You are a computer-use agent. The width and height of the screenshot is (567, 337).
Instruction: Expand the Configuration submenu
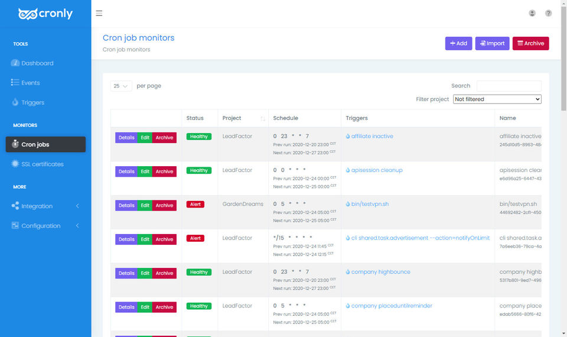point(45,225)
